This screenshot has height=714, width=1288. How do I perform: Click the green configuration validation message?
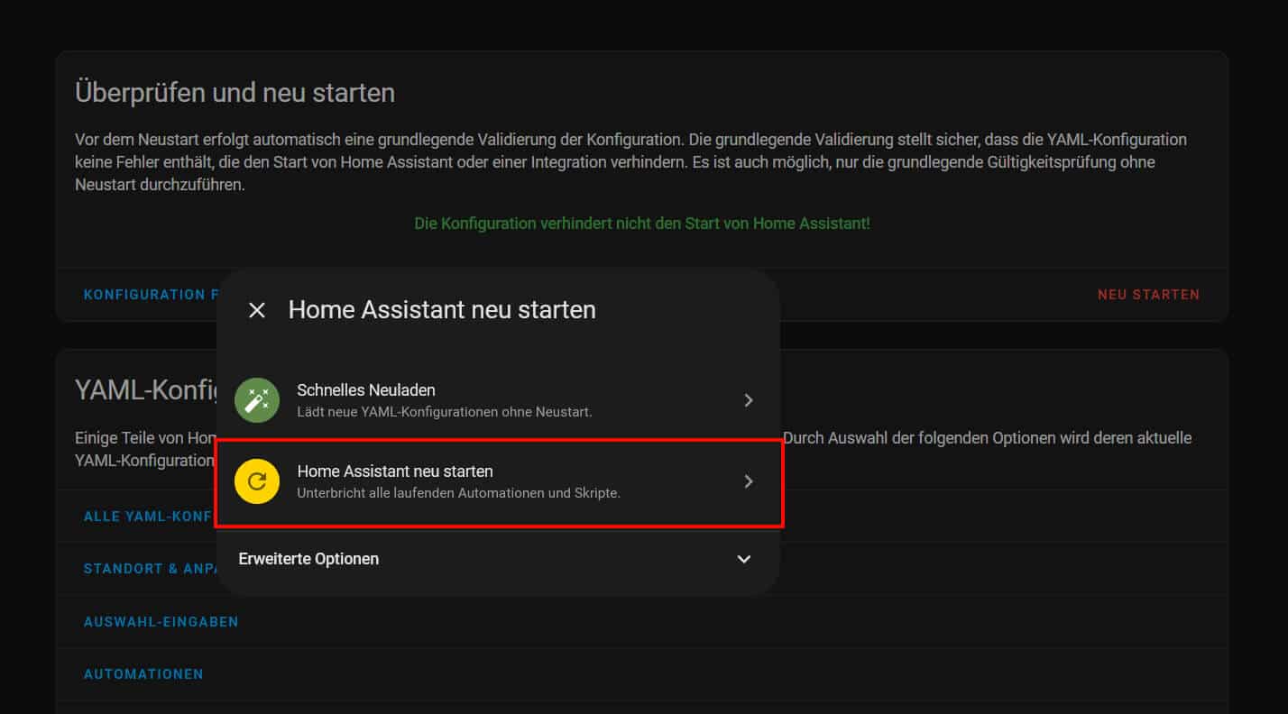[642, 224]
